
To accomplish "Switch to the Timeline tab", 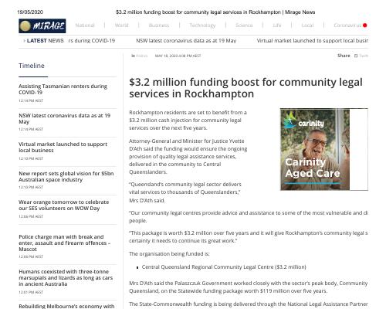I will (x=32, y=66).
